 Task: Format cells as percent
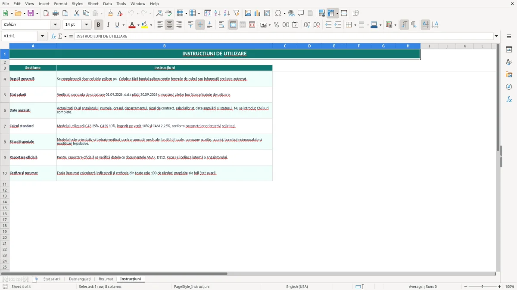pyautogui.click(x=276, y=25)
